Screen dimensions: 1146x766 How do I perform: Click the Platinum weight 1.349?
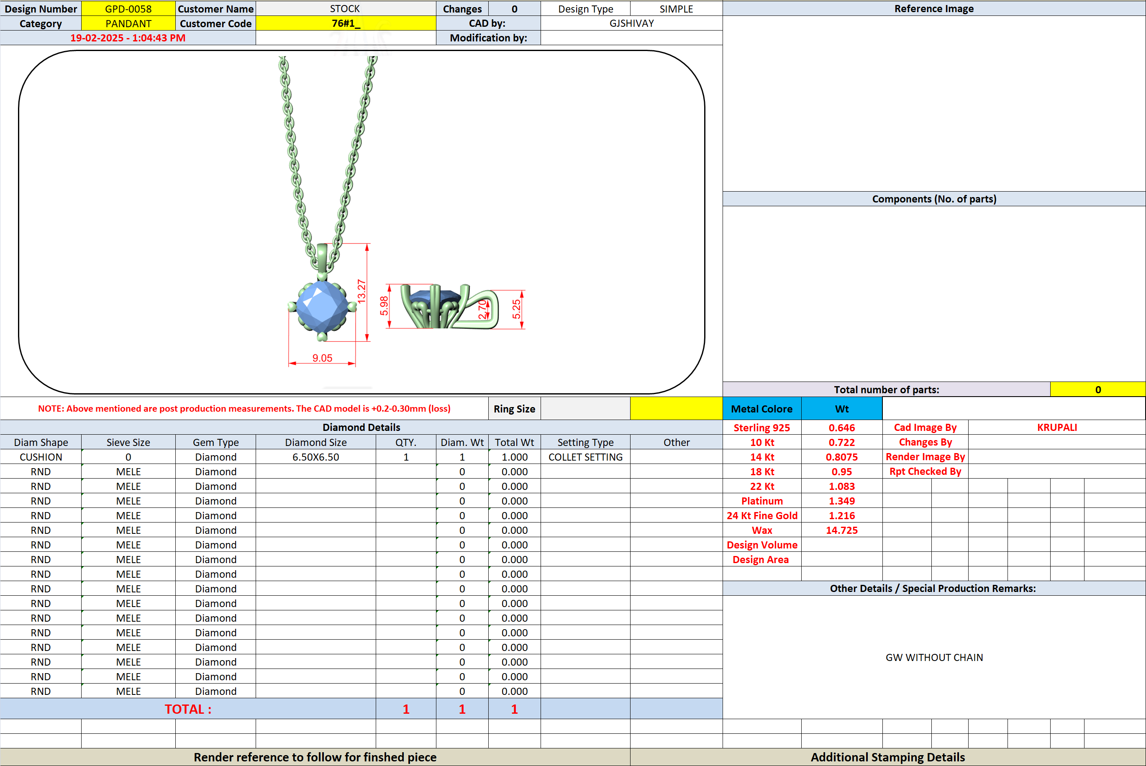pyautogui.click(x=842, y=501)
